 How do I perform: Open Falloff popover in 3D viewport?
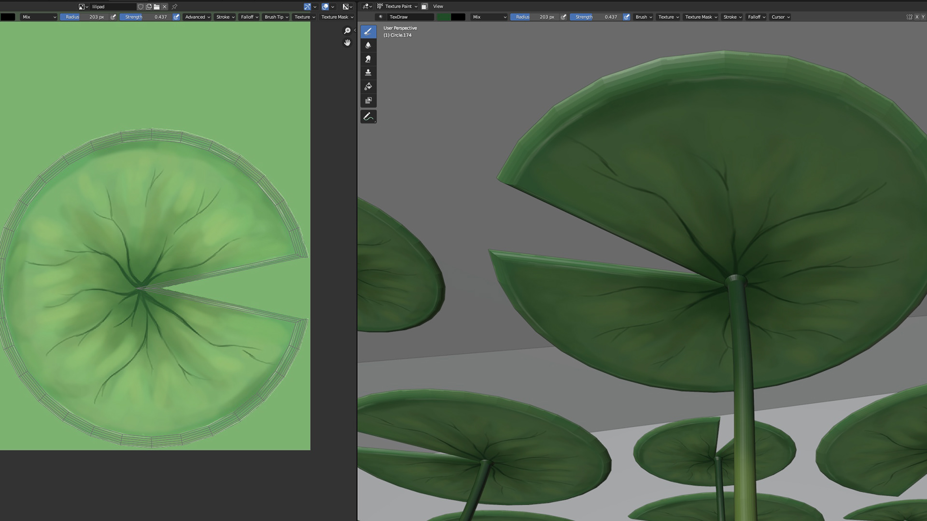click(757, 17)
